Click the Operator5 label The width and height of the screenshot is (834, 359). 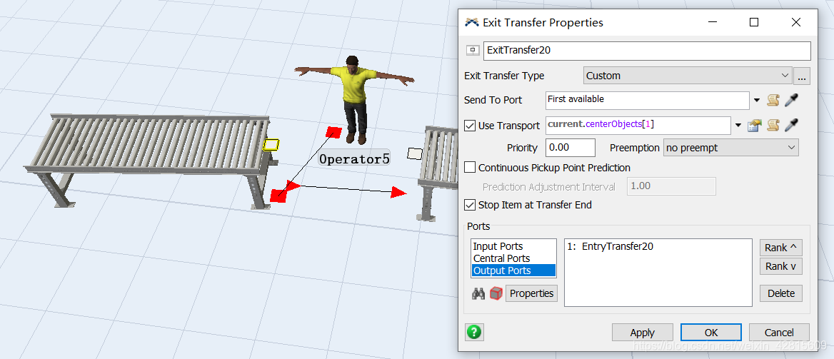354,158
